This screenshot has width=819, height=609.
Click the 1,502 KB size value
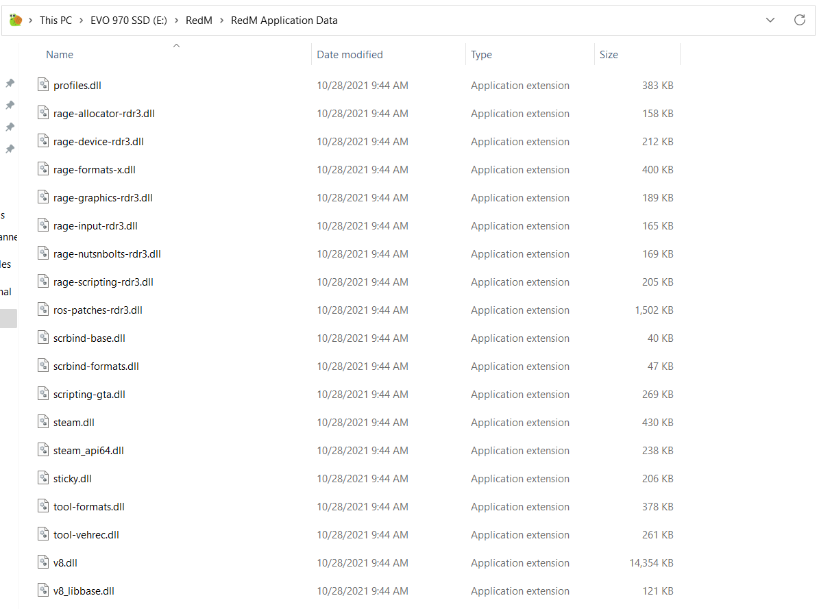point(654,311)
